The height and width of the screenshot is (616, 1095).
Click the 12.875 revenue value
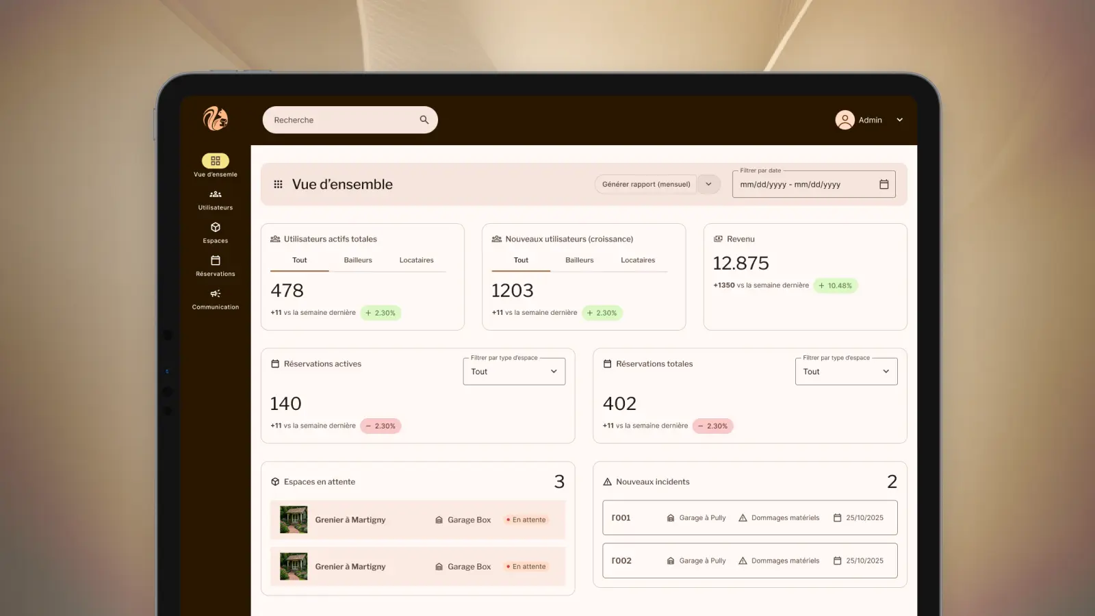click(740, 264)
